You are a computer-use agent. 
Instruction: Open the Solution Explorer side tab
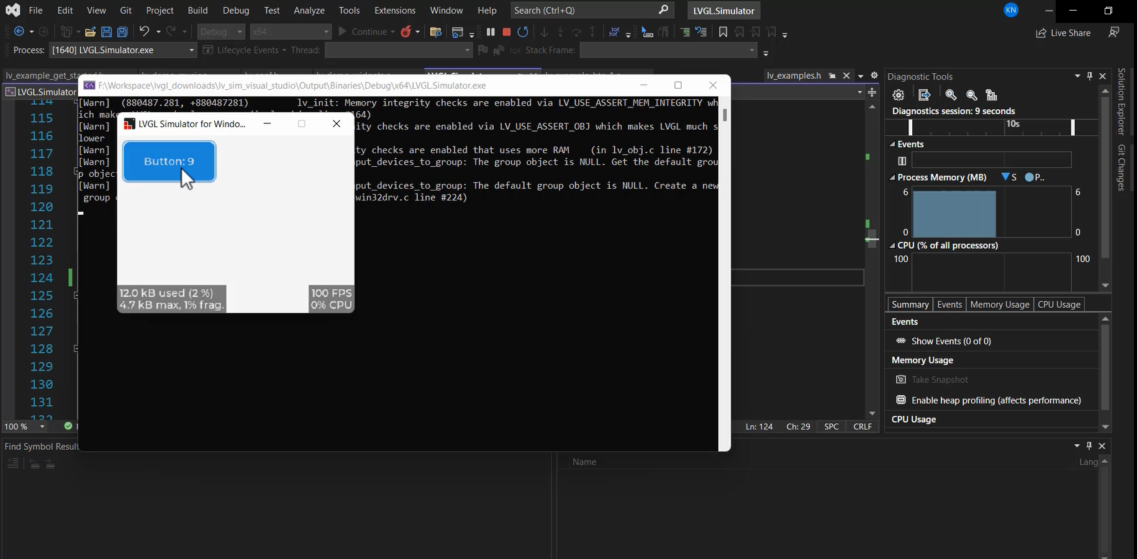tap(1121, 102)
